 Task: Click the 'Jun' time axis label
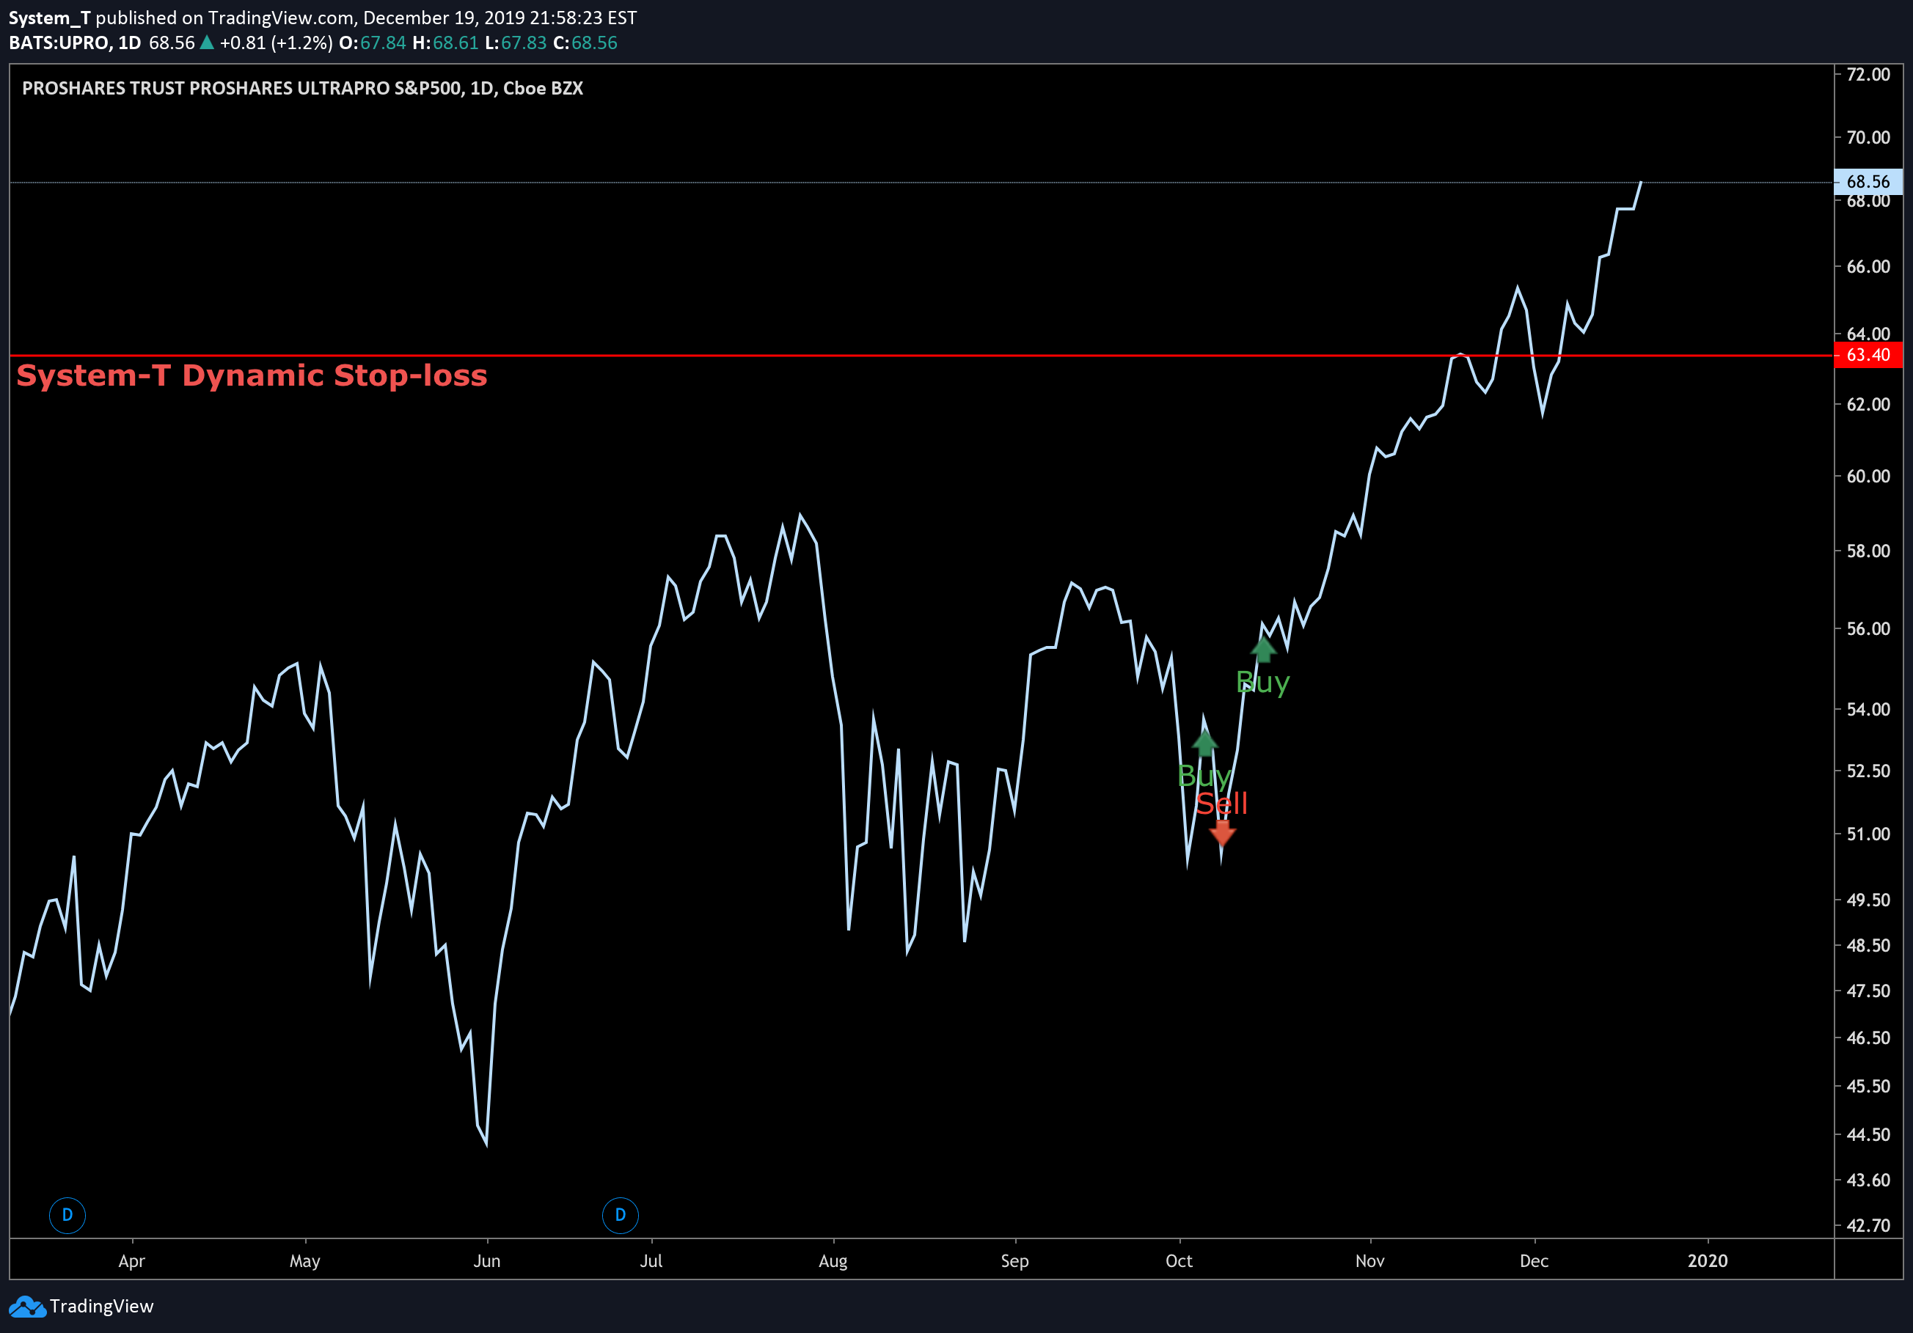pos(487,1260)
